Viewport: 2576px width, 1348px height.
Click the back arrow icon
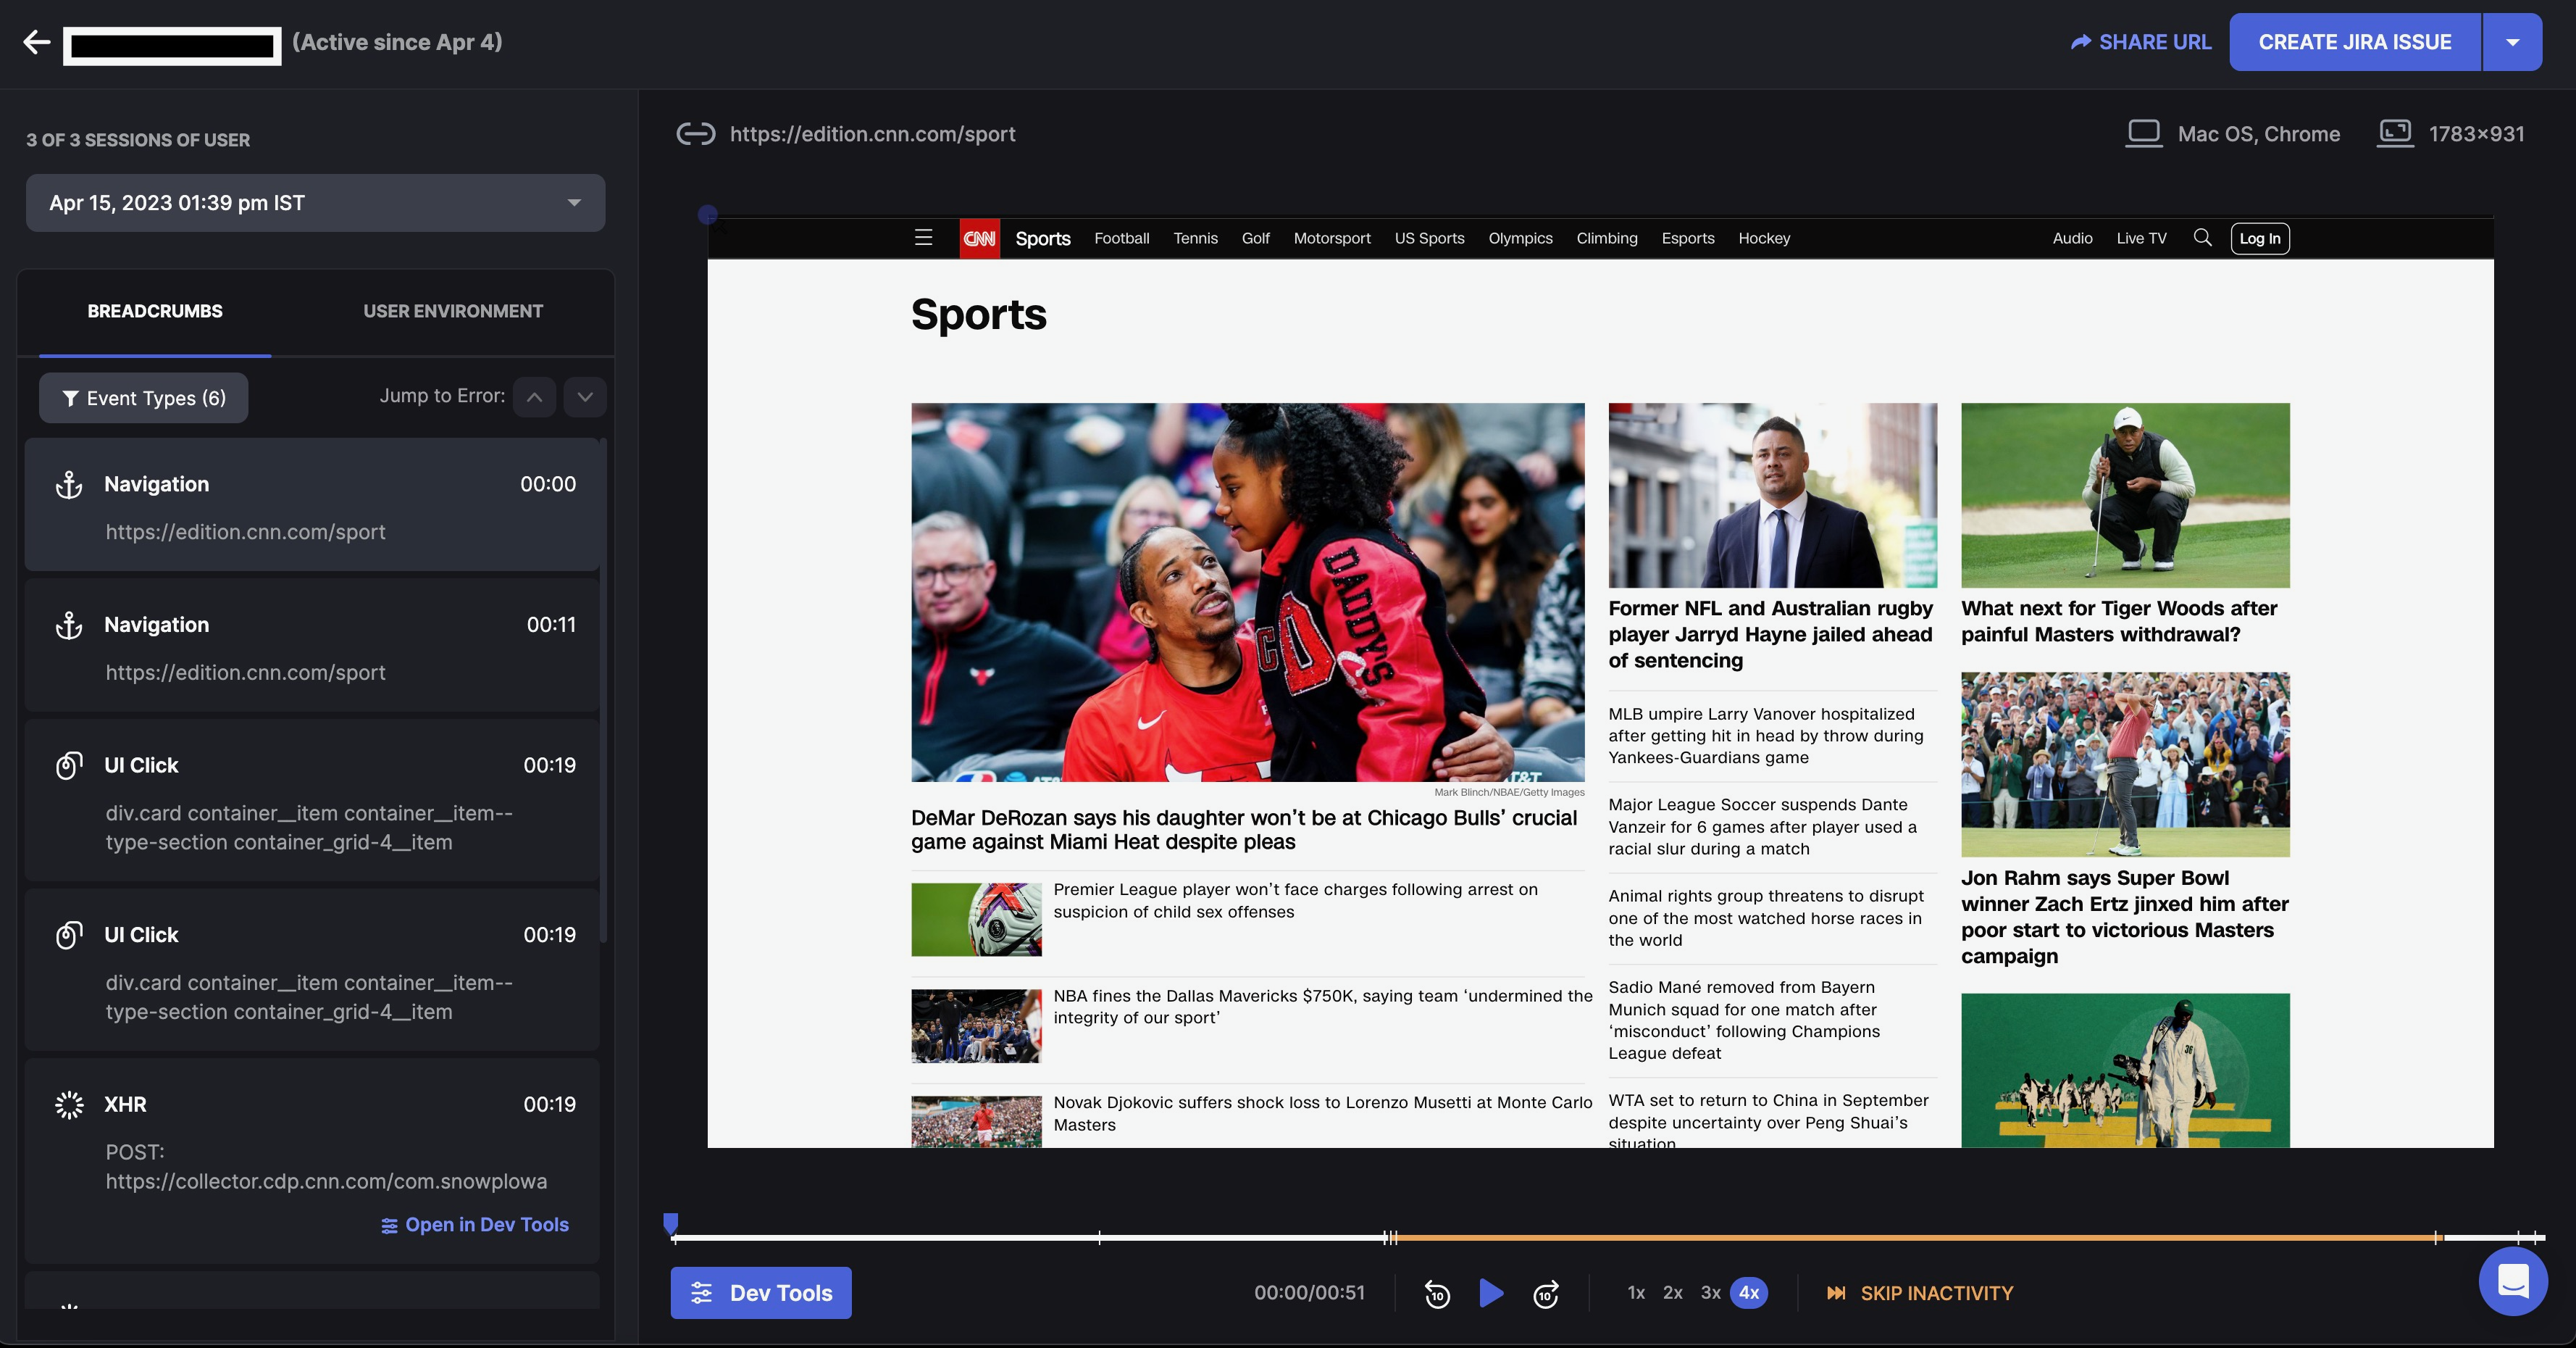click(x=37, y=42)
